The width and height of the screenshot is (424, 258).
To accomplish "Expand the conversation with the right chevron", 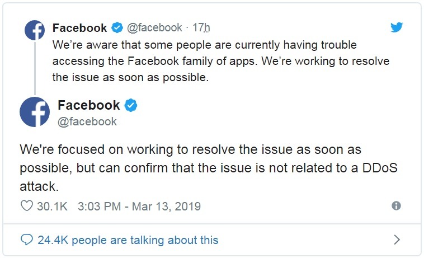I will (397, 240).
